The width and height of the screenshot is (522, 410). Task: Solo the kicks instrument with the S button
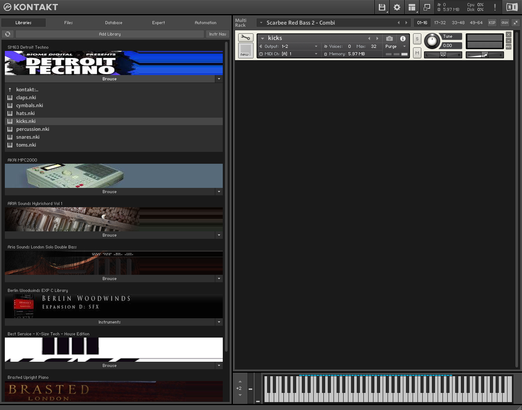tap(417, 39)
